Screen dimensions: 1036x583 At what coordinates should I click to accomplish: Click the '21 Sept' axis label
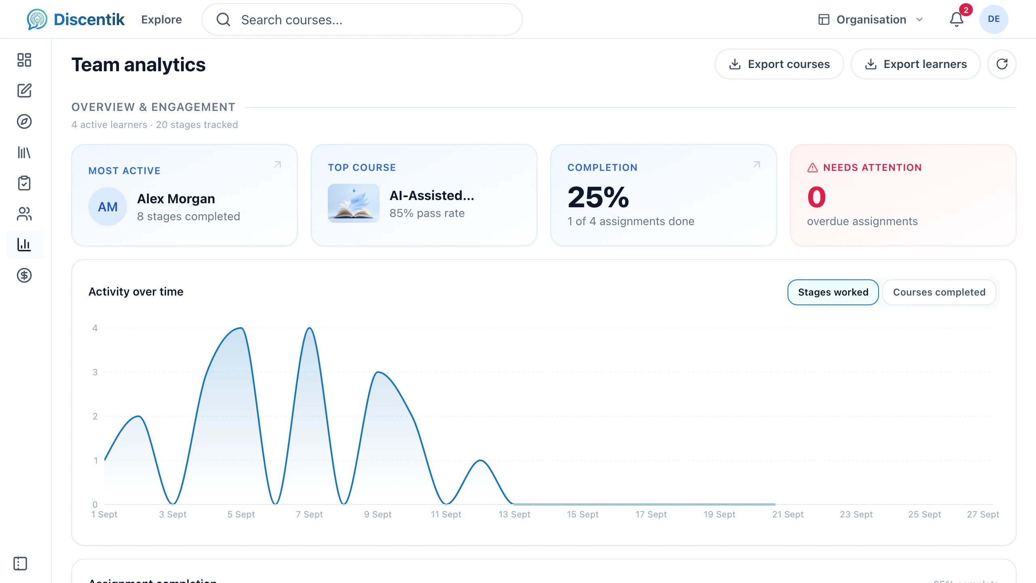(788, 514)
